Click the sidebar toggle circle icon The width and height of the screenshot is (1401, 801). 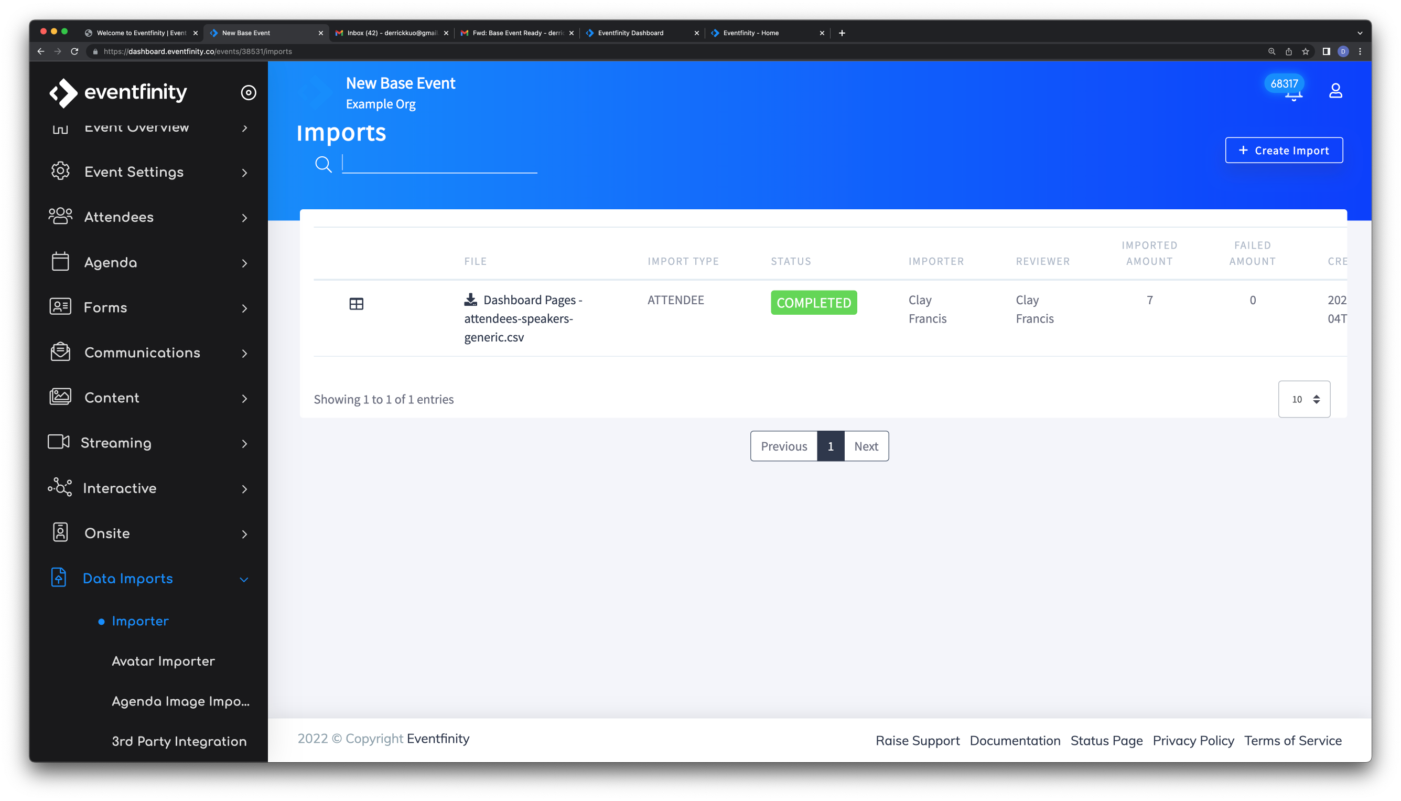(249, 92)
